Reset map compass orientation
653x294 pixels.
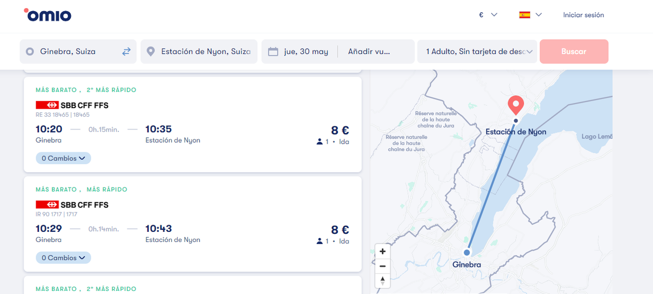383,280
